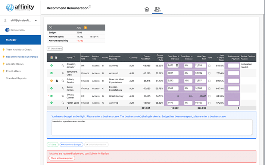Screen dimensions: 265x165
Task: Tick the Hold checkbox for Electra, Carmen
Action: coord(209,96)
